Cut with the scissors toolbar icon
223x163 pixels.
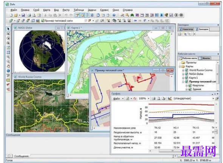tap(45, 15)
